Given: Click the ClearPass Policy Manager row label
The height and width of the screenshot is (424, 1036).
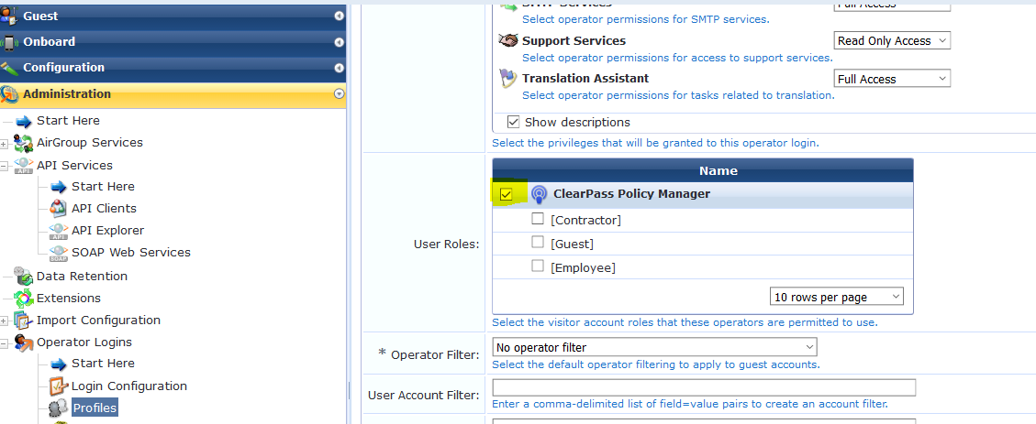Looking at the screenshot, I should tap(631, 194).
